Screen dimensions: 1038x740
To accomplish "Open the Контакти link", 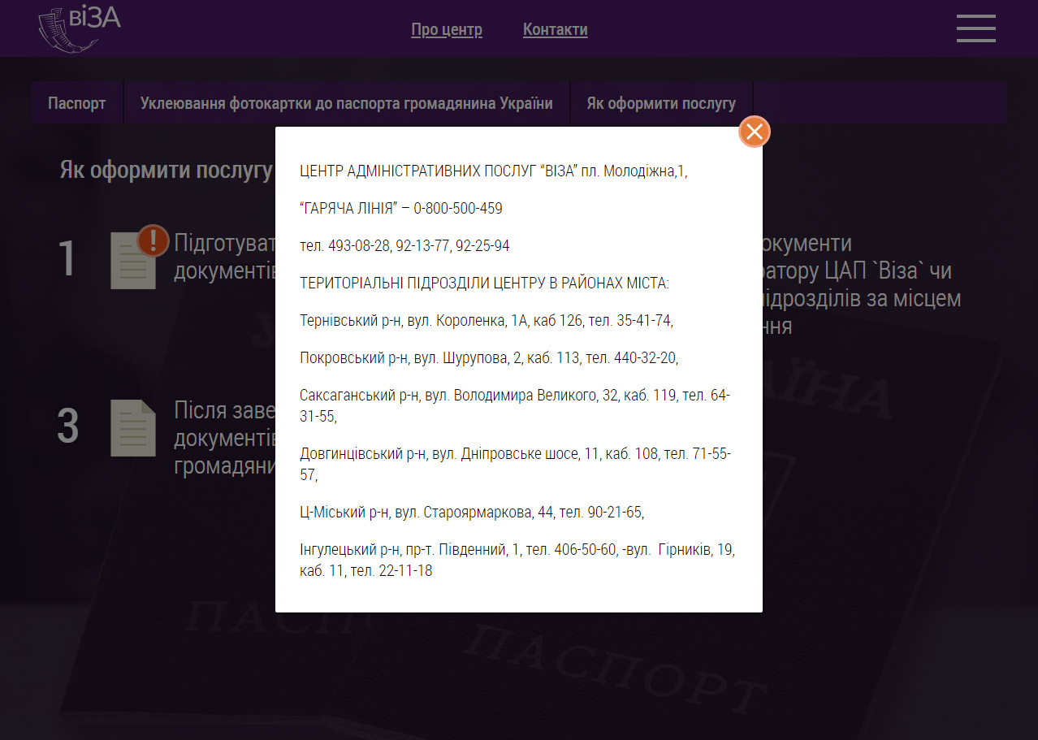I will click(x=556, y=30).
